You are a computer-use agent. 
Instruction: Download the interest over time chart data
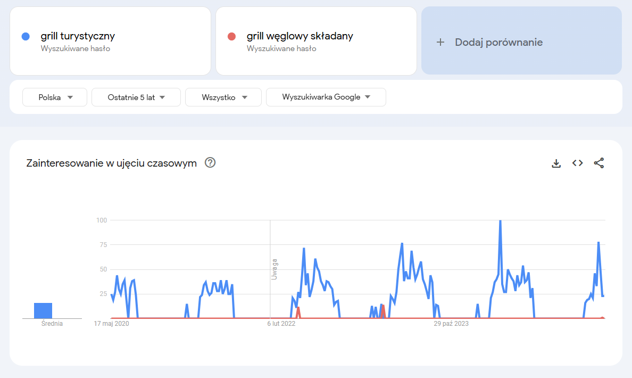click(556, 163)
